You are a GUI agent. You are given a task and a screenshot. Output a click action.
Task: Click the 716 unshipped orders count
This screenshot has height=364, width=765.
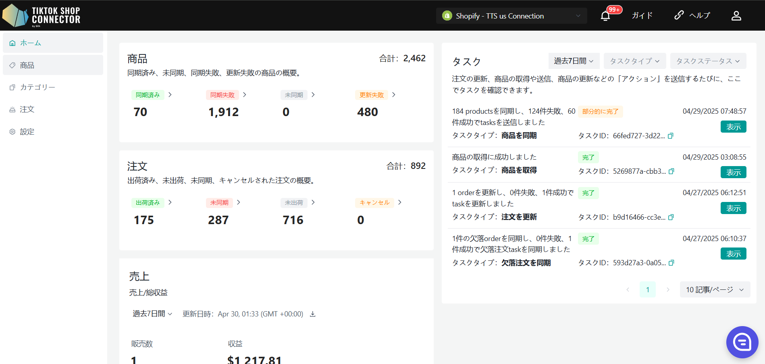293,220
